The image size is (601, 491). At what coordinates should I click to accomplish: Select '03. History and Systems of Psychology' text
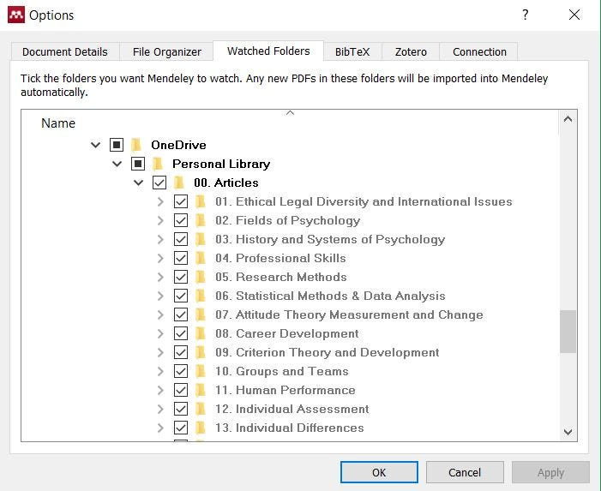pyautogui.click(x=330, y=239)
